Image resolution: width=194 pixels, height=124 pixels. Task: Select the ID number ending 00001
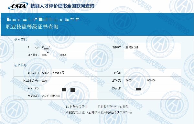coord(54,55)
